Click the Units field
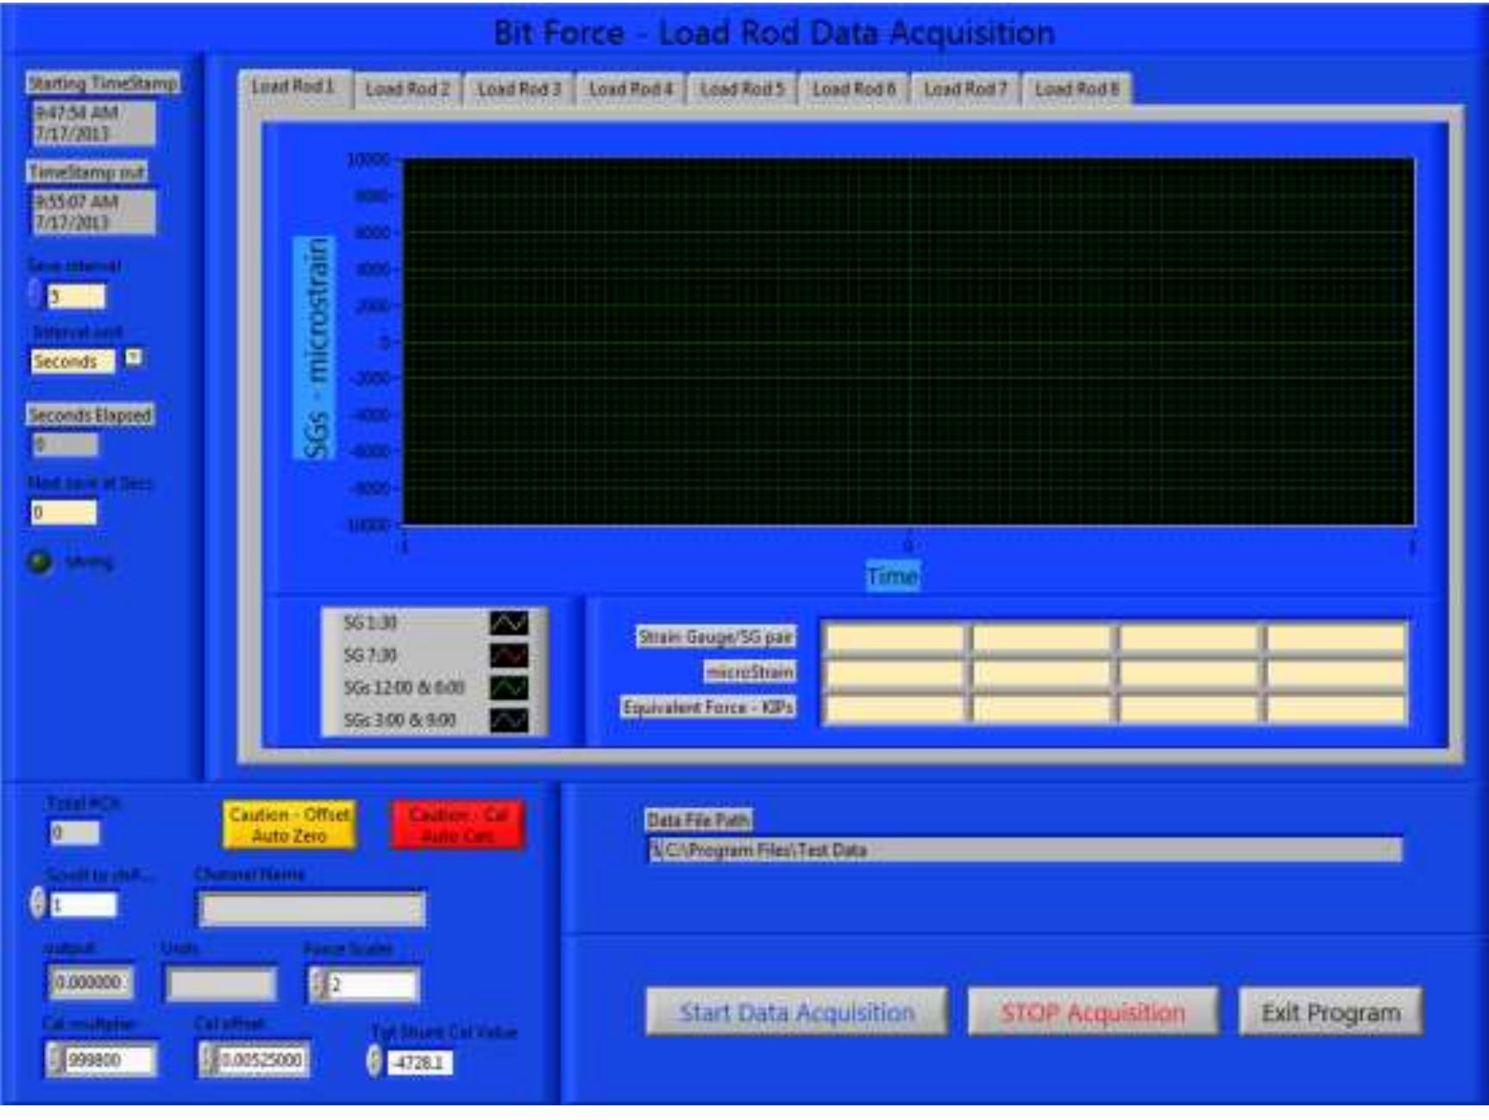 click(221, 984)
